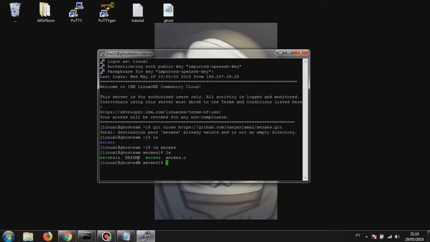Switch to the screen recorder taskbar icon
430x242 pixels.
[106, 236]
